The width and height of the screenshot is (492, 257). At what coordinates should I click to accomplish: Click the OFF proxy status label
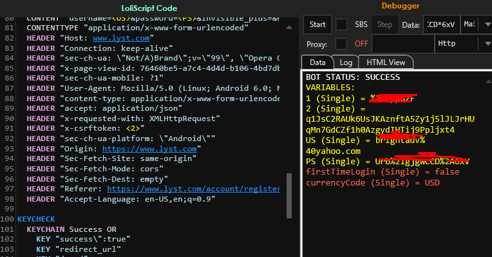(x=361, y=44)
